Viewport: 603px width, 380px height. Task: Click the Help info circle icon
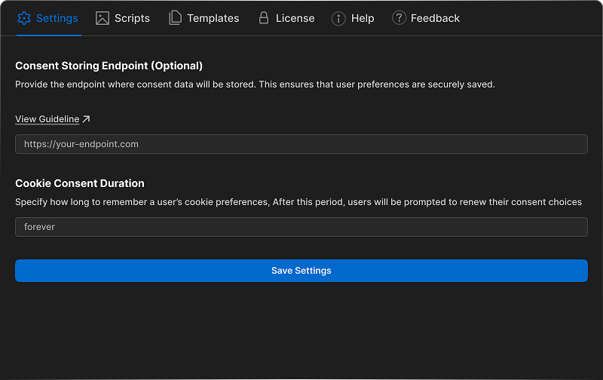point(339,18)
